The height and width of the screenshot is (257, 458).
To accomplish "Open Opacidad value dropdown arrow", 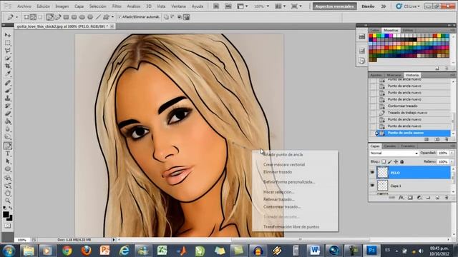I will 452,153.
